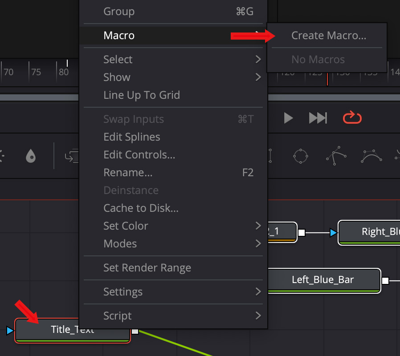Choose Create Macro... from the submenu

328,36
